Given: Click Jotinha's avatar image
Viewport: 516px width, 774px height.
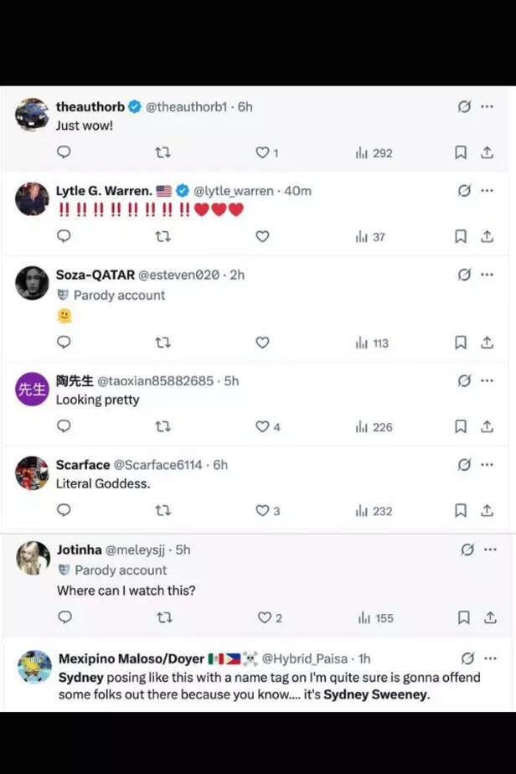Looking at the screenshot, I should pyautogui.click(x=34, y=558).
